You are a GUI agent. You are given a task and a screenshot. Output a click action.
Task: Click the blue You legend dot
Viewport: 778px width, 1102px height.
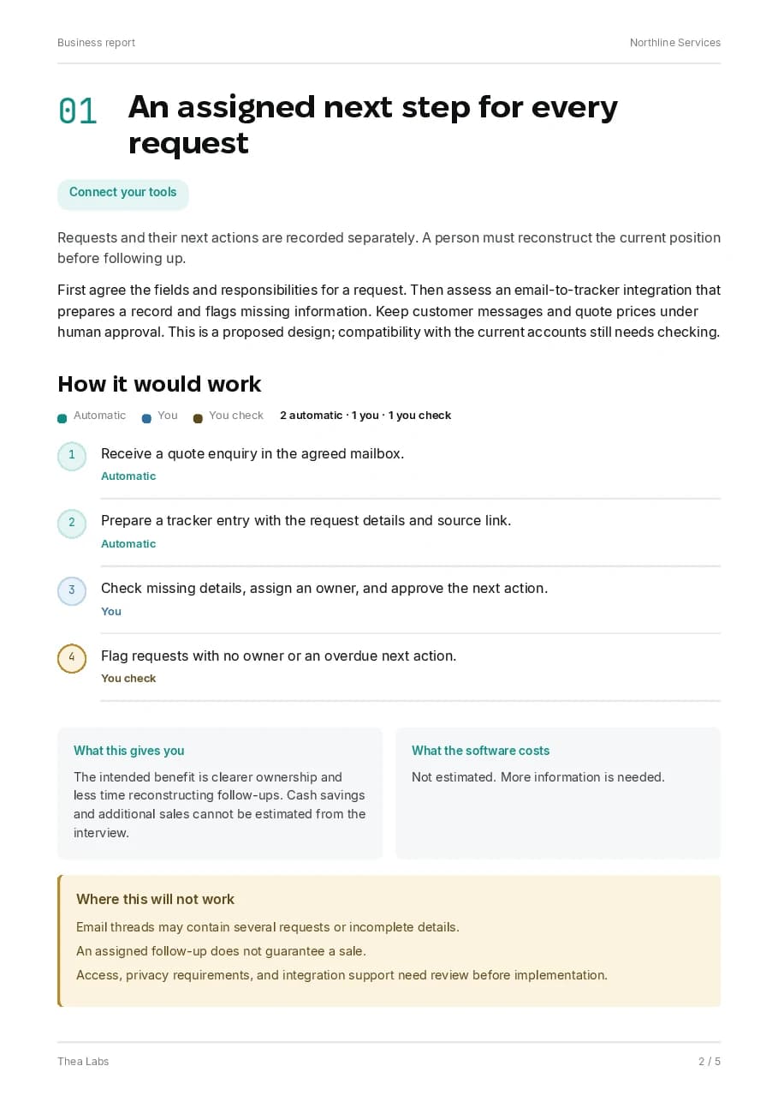pos(146,418)
